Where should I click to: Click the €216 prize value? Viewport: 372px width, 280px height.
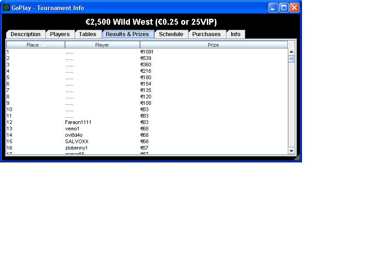146,71
